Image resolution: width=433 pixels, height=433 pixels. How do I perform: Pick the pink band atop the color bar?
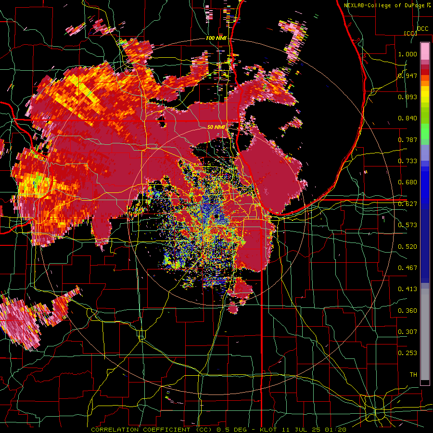pos(425,51)
